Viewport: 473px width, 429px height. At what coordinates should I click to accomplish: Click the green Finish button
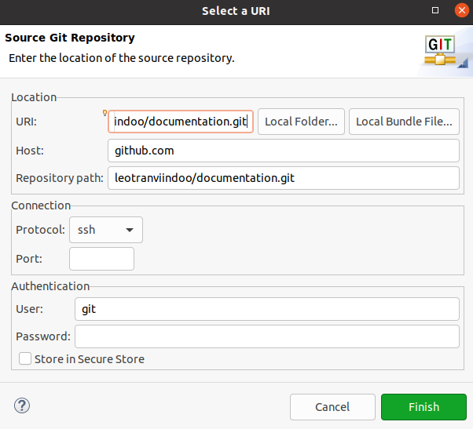pos(423,407)
